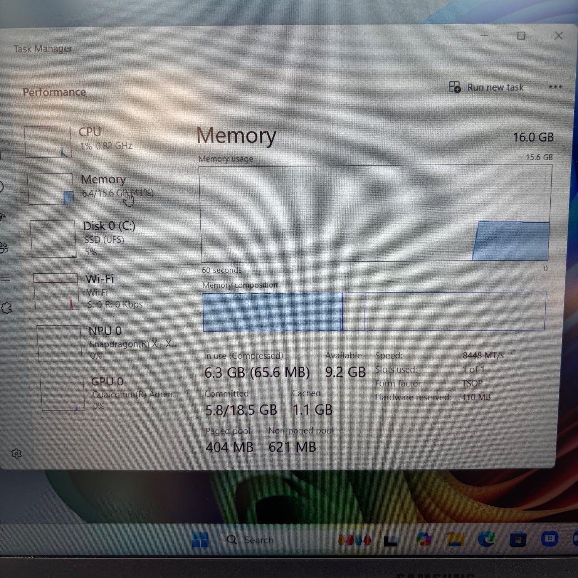578x578 pixels.
Task: Switch to the Users page icon
Action: pyautogui.click(x=4, y=248)
